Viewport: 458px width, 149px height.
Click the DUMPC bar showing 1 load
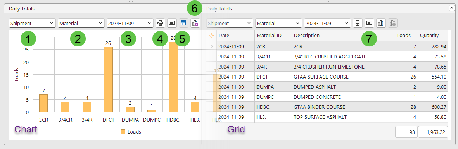pyautogui.click(x=152, y=111)
